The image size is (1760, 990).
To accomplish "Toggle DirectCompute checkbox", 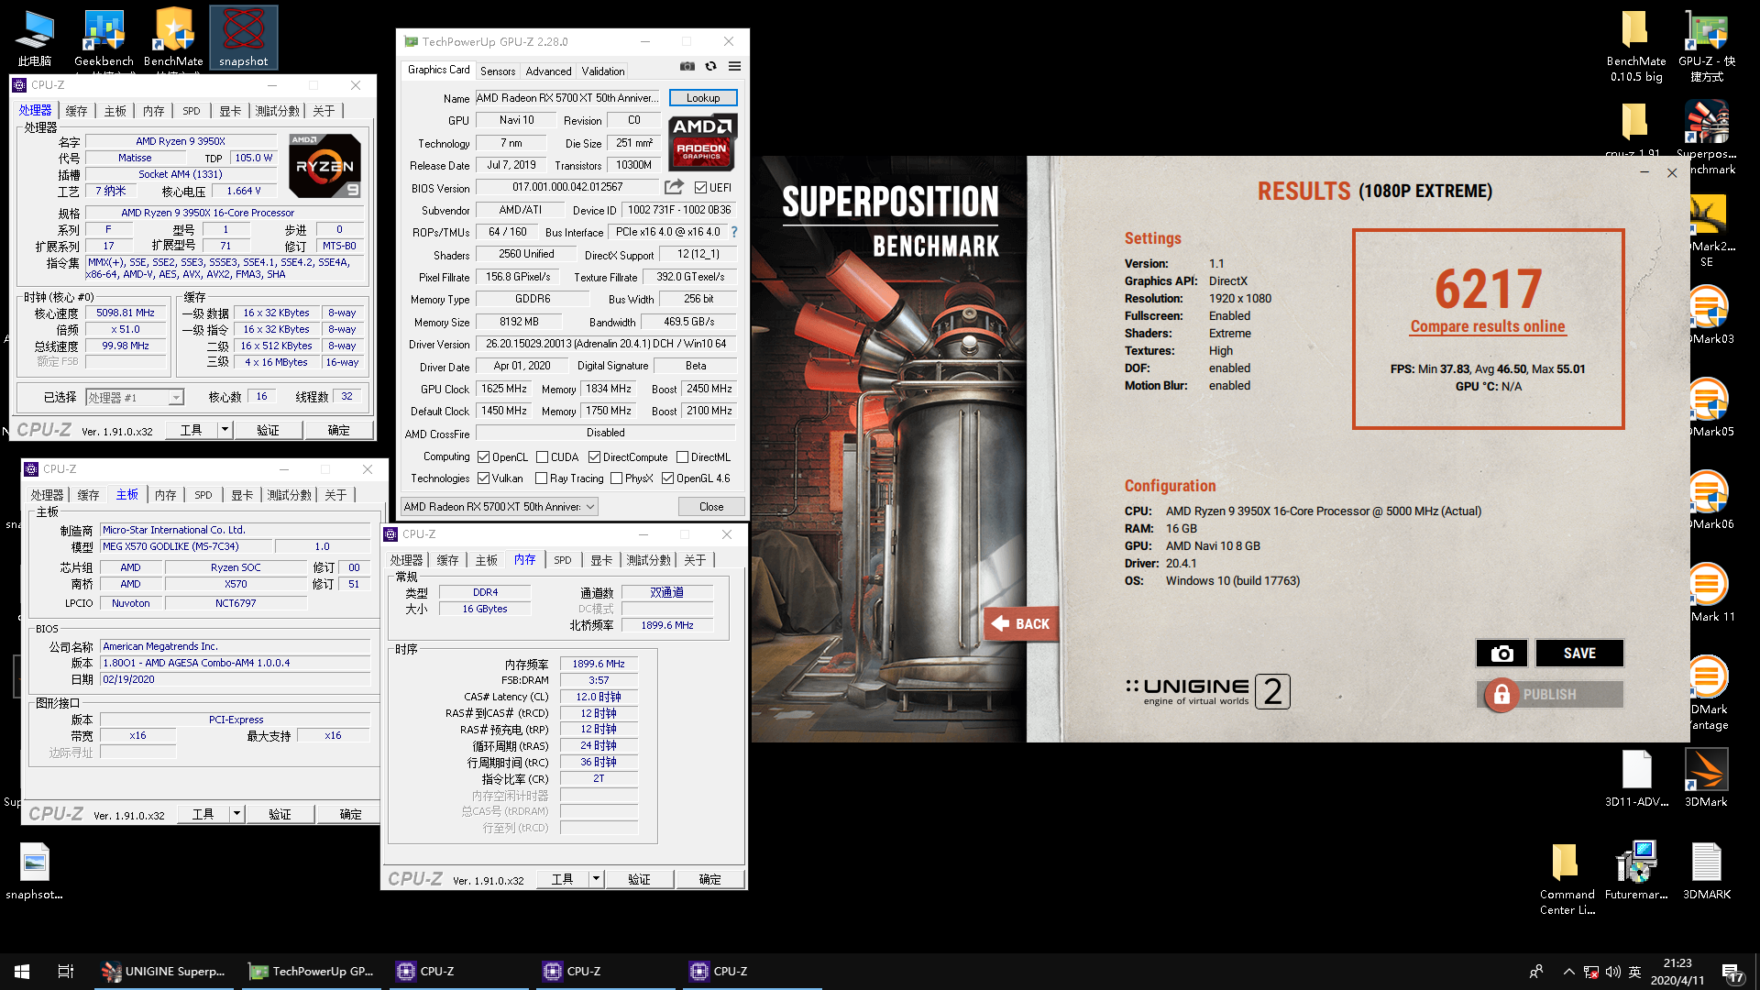I will [x=594, y=456].
